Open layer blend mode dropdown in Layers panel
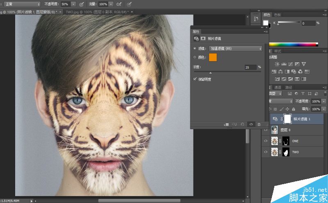The image size is (328, 203). coord(281,101)
